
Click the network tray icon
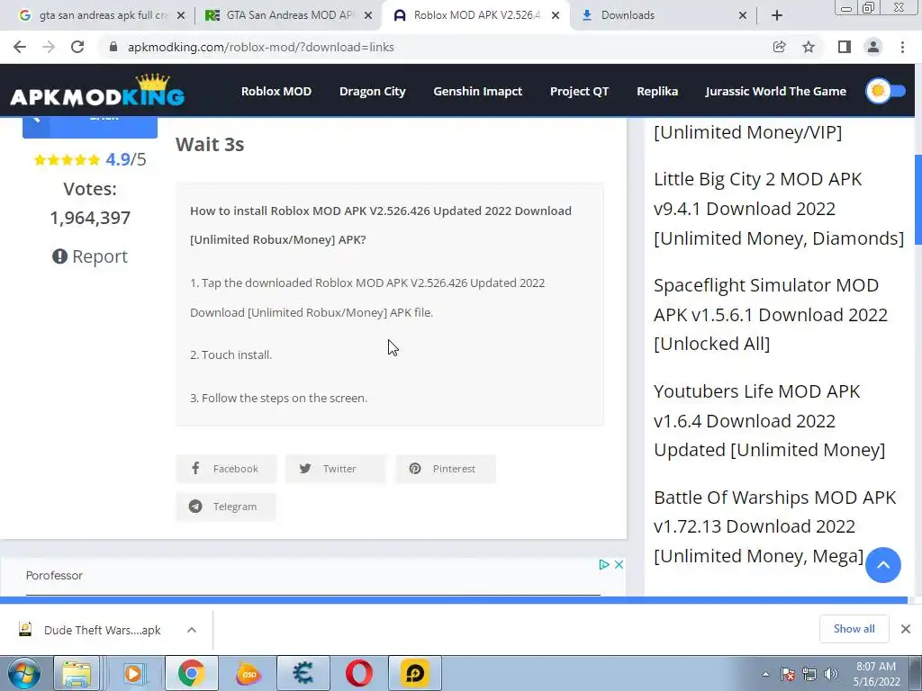pyautogui.click(x=809, y=675)
